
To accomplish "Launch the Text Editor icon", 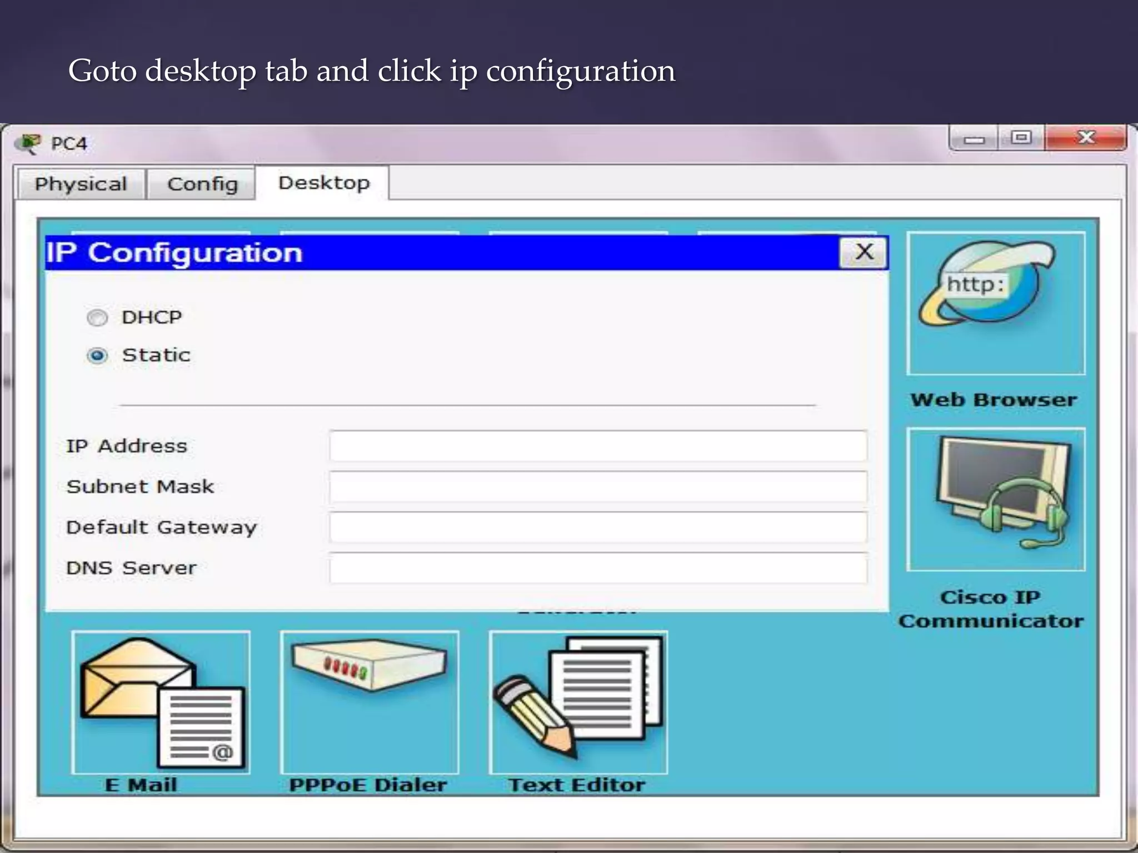I will tap(578, 702).
